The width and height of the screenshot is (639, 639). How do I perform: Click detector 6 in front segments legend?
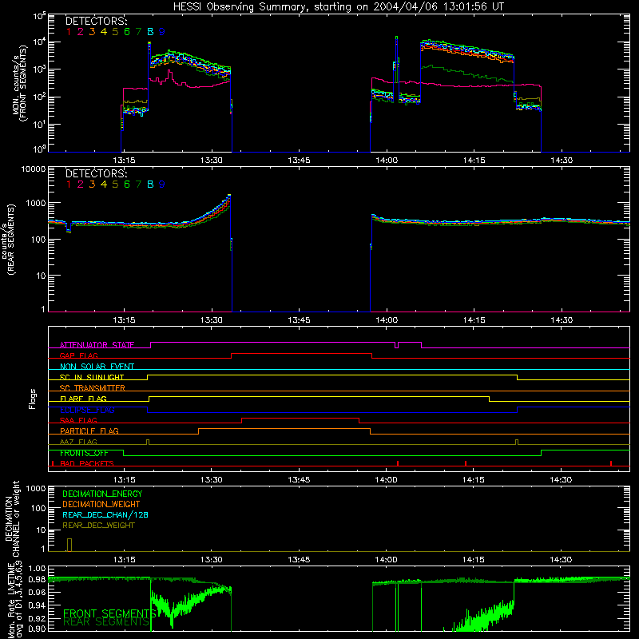coord(127,31)
